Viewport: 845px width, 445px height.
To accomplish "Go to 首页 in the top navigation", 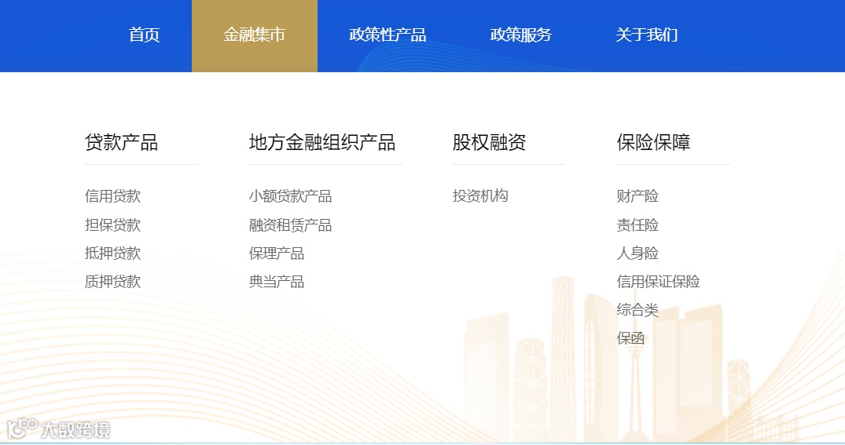I will pyautogui.click(x=144, y=35).
